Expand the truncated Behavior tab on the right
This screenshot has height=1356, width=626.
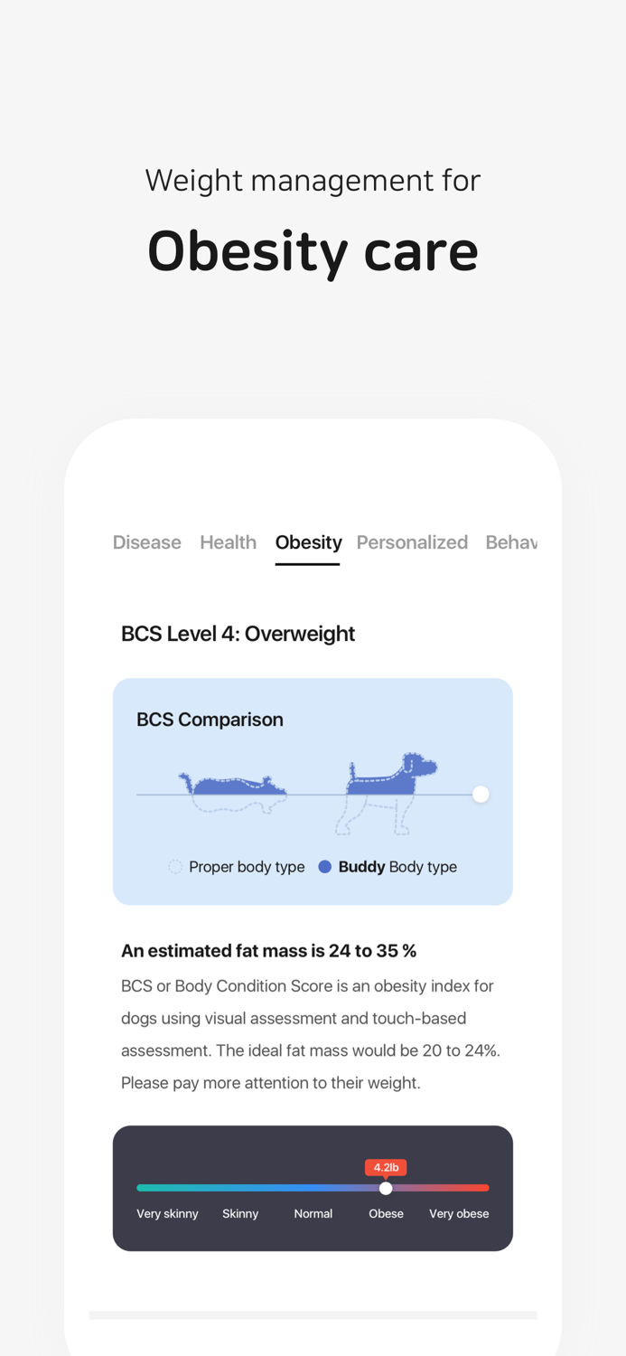click(515, 541)
